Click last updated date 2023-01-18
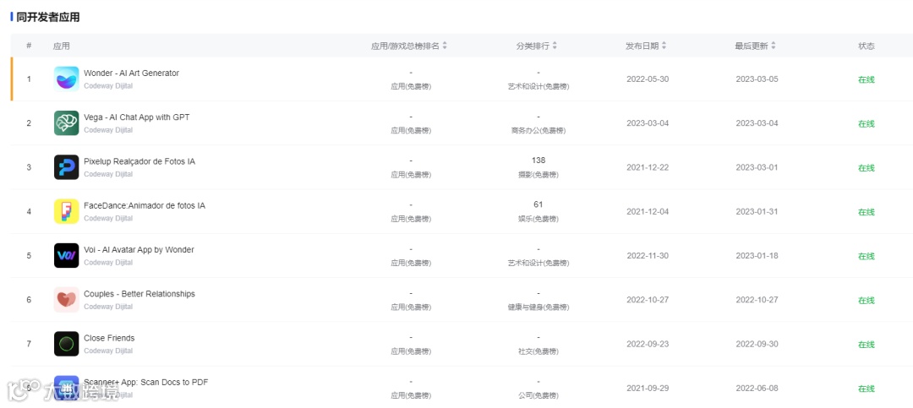 pyautogui.click(x=757, y=256)
